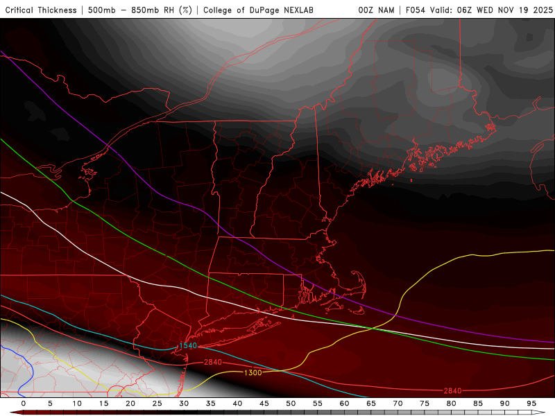This screenshot has width=555, height=416.
Task: Click the colorbar label 75
Action: [x=425, y=404]
